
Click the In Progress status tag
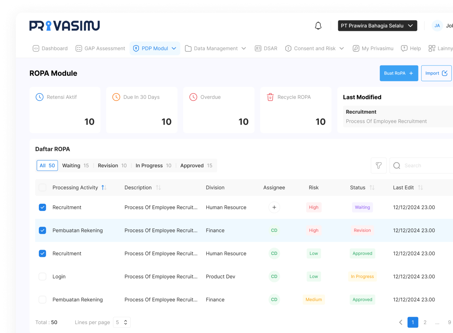(x=362, y=276)
